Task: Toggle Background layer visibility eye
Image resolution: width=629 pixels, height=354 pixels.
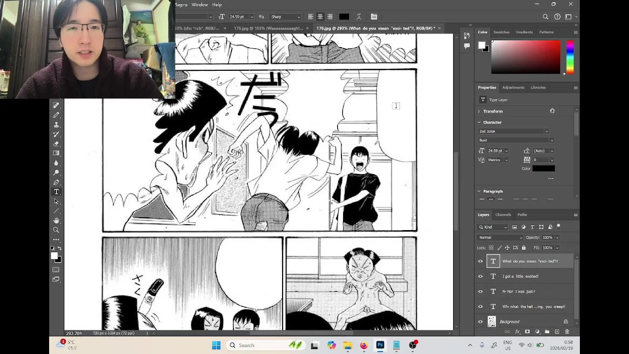Action: tap(481, 322)
